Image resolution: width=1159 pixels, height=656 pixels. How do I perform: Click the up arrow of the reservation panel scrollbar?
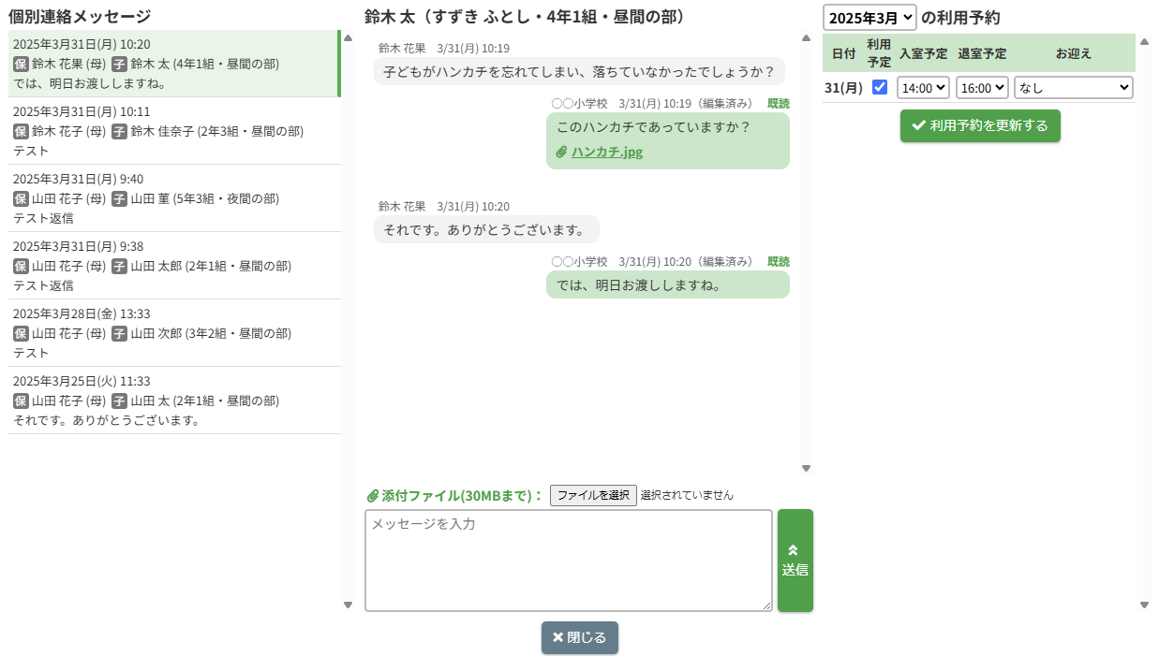click(x=1143, y=41)
